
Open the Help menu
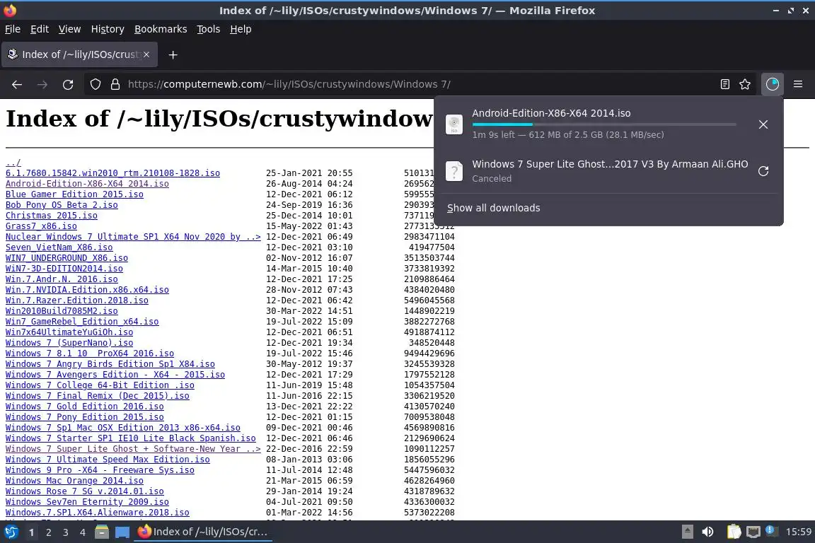[x=241, y=29]
